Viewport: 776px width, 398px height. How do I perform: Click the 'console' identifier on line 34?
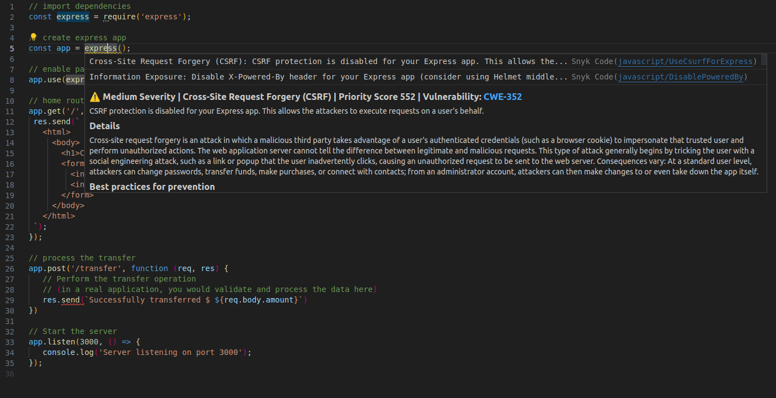pyautogui.click(x=59, y=352)
